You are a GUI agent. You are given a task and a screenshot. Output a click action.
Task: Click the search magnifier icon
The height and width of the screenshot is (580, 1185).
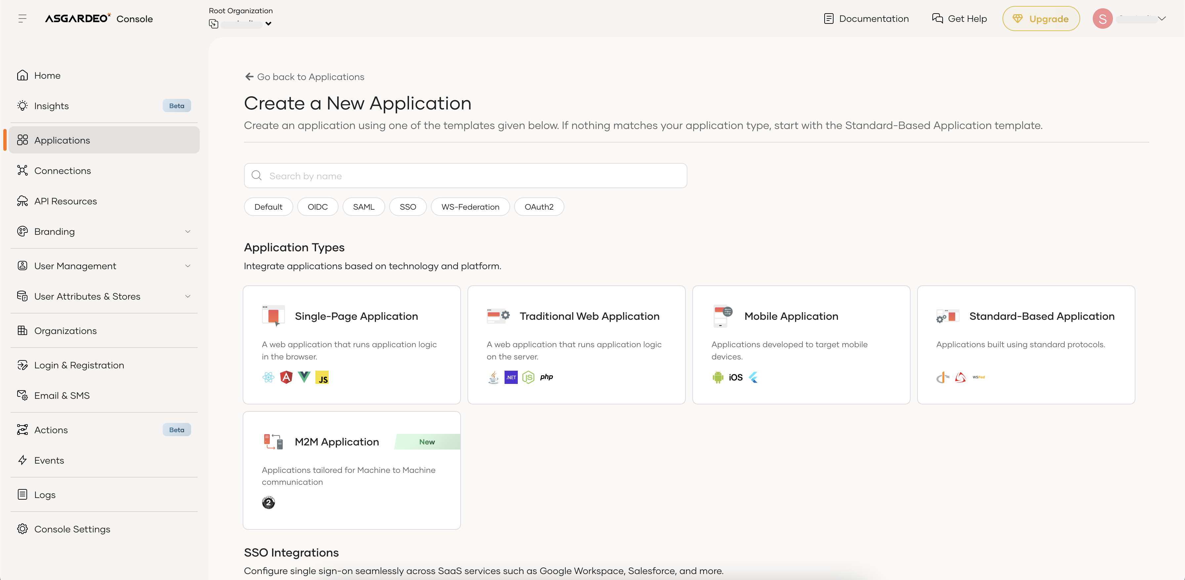(x=257, y=176)
